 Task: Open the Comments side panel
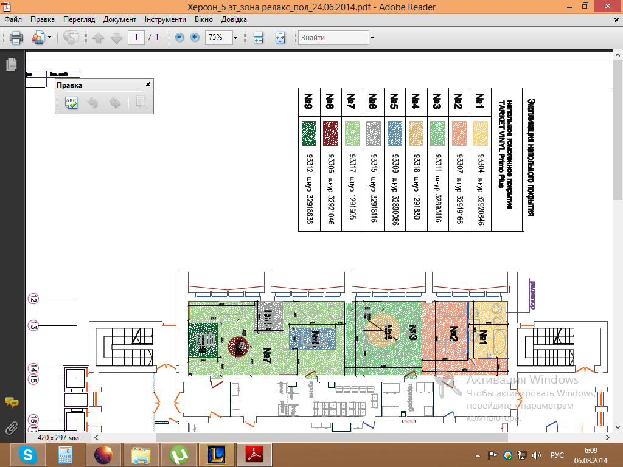coord(11,402)
